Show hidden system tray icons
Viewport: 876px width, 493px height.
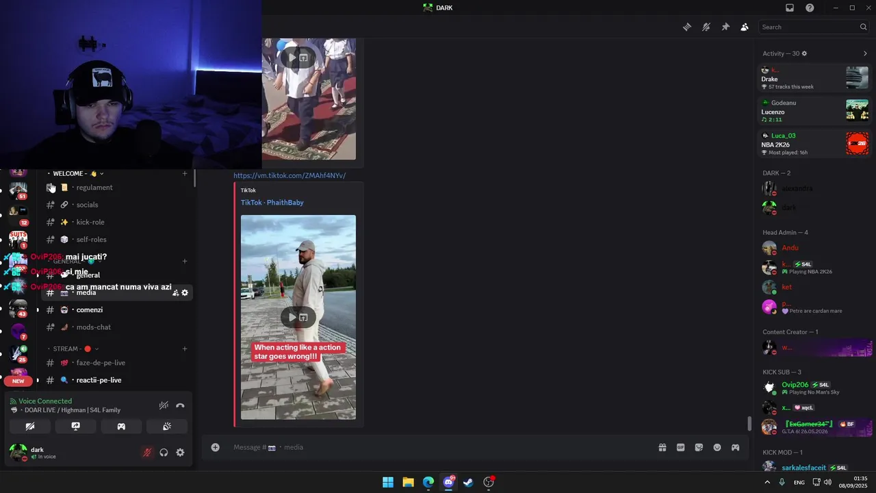766,482
